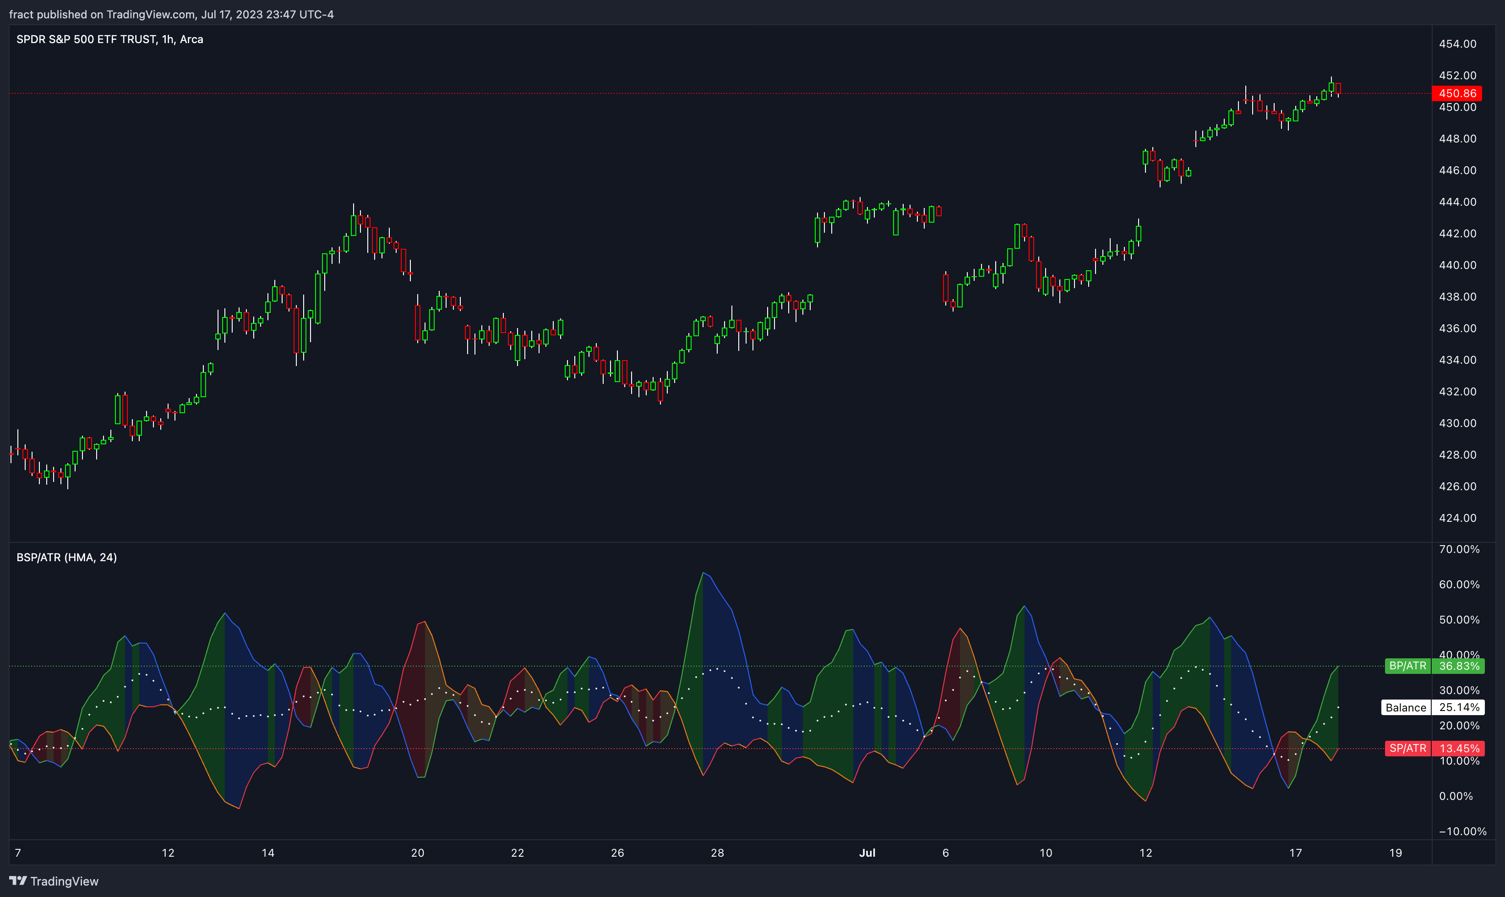Click the 20.00% indicator axis label
This screenshot has height=897, width=1505.
(x=1459, y=725)
